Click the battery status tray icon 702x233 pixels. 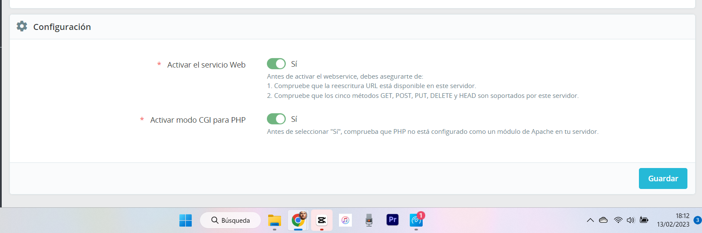coord(644,220)
